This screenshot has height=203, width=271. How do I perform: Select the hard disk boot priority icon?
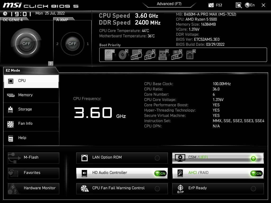coord(109,55)
